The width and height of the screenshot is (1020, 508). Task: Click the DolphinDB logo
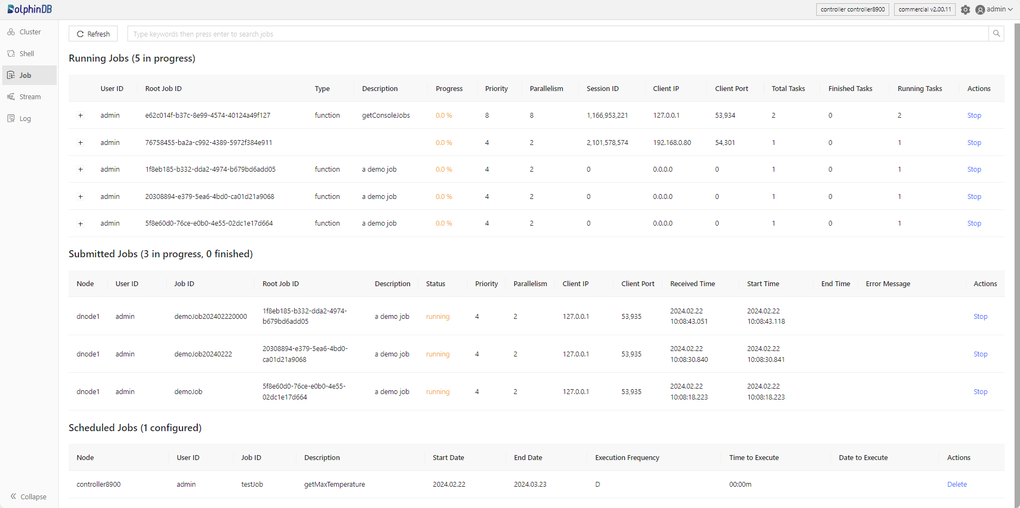30,9
